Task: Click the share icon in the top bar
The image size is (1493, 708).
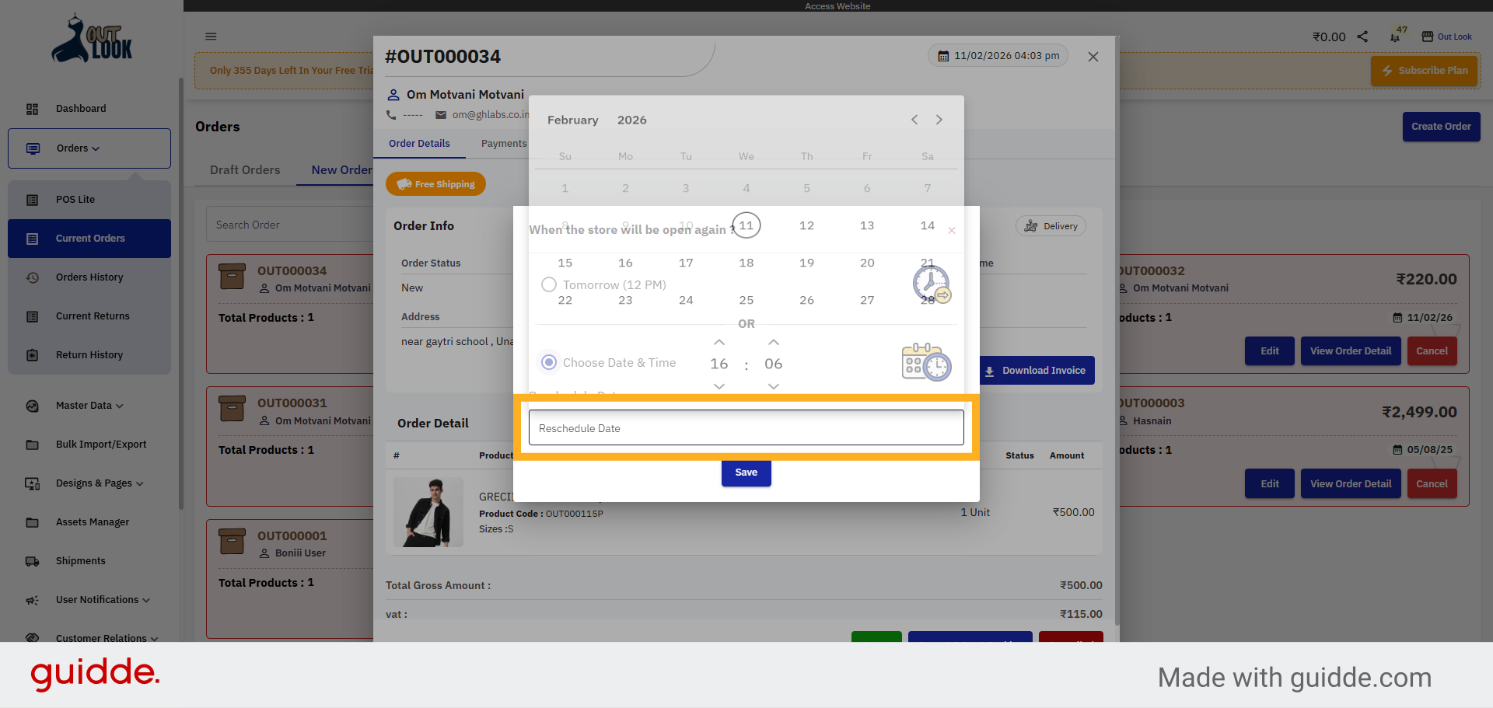Action: (1362, 36)
